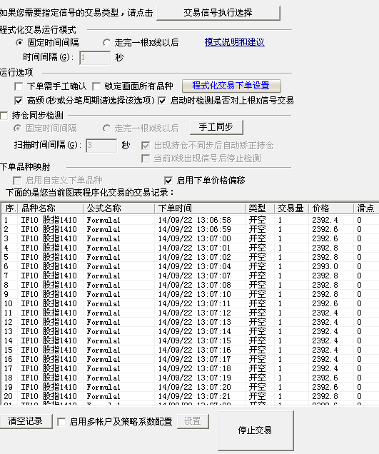Select the record timed 13:07:21

point(190,396)
